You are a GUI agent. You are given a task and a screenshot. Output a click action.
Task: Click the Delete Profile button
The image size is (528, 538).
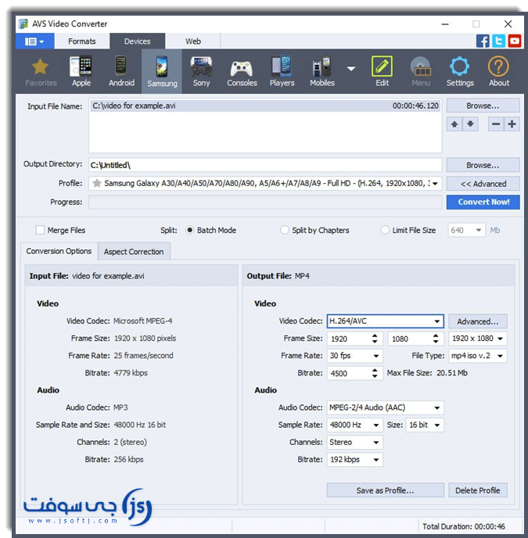[x=477, y=490]
